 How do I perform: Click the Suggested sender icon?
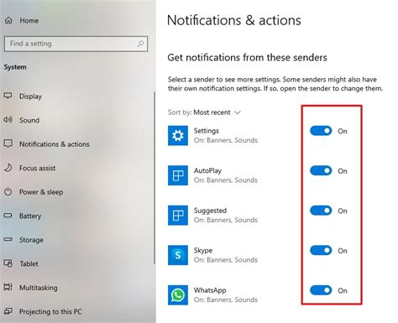pyautogui.click(x=178, y=216)
